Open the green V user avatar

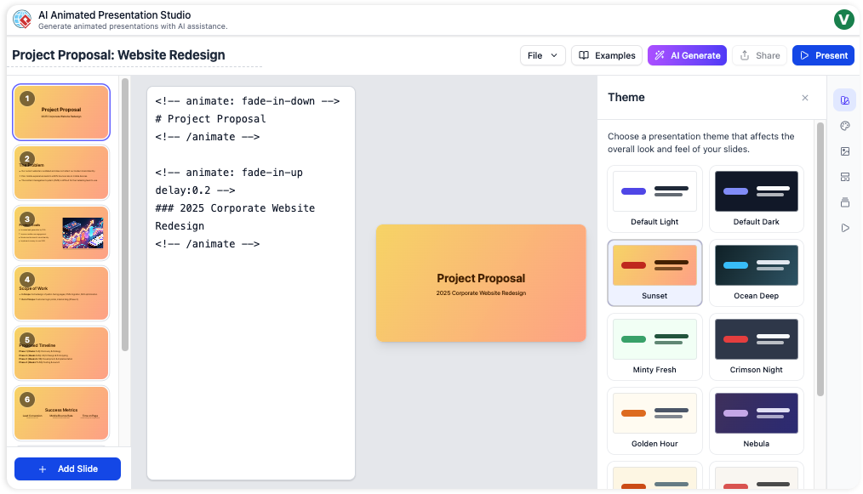[x=843, y=19]
